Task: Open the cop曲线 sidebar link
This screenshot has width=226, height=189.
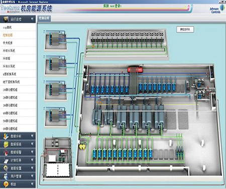Action: tap(7, 27)
